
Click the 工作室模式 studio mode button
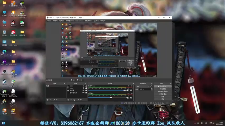163,94
